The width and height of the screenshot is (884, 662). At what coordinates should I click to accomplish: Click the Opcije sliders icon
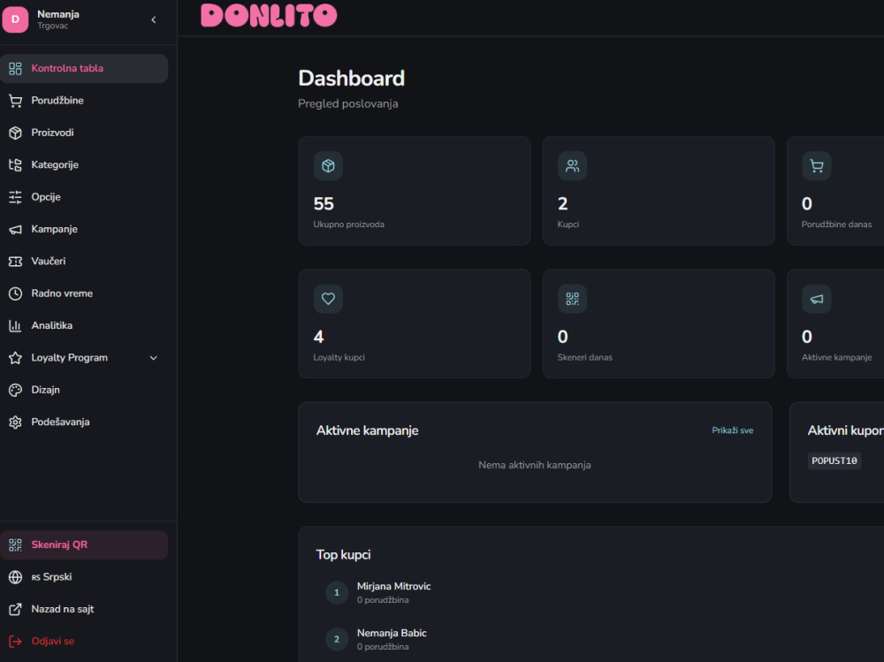pyautogui.click(x=15, y=197)
